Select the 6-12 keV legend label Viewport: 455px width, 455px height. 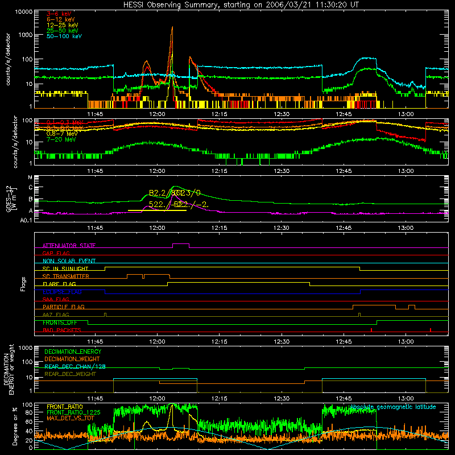coord(61,19)
